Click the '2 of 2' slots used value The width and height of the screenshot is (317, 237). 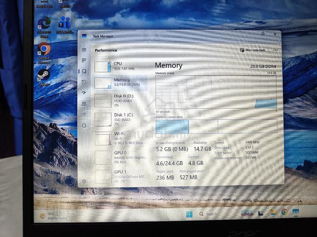click(249, 147)
